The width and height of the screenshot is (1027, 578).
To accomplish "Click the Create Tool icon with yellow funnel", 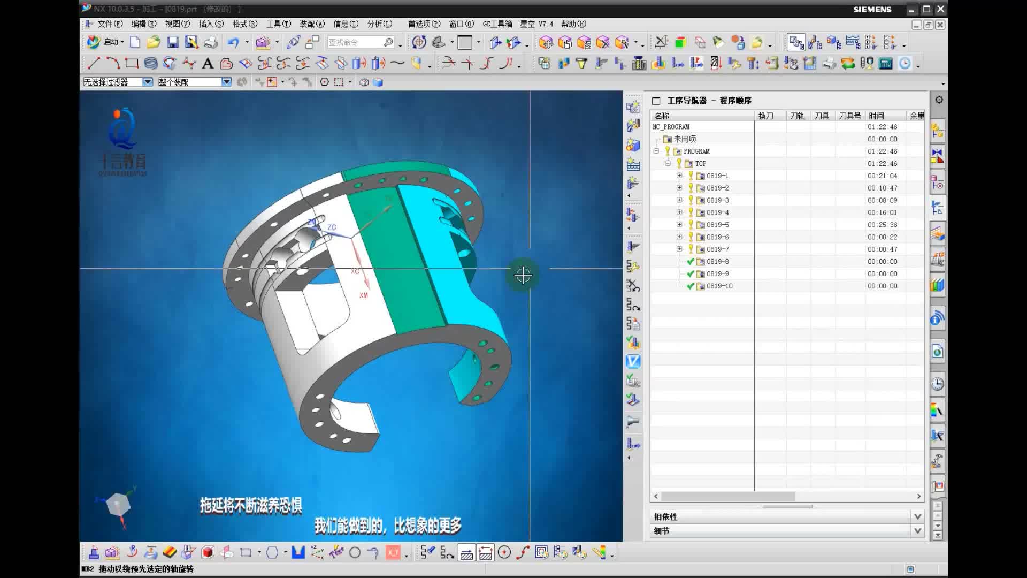I will coord(581,64).
